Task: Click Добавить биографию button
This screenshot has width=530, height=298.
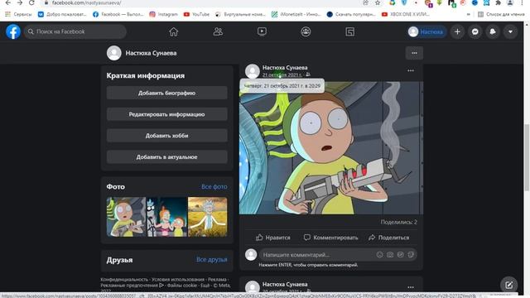Action: (166, 93)
